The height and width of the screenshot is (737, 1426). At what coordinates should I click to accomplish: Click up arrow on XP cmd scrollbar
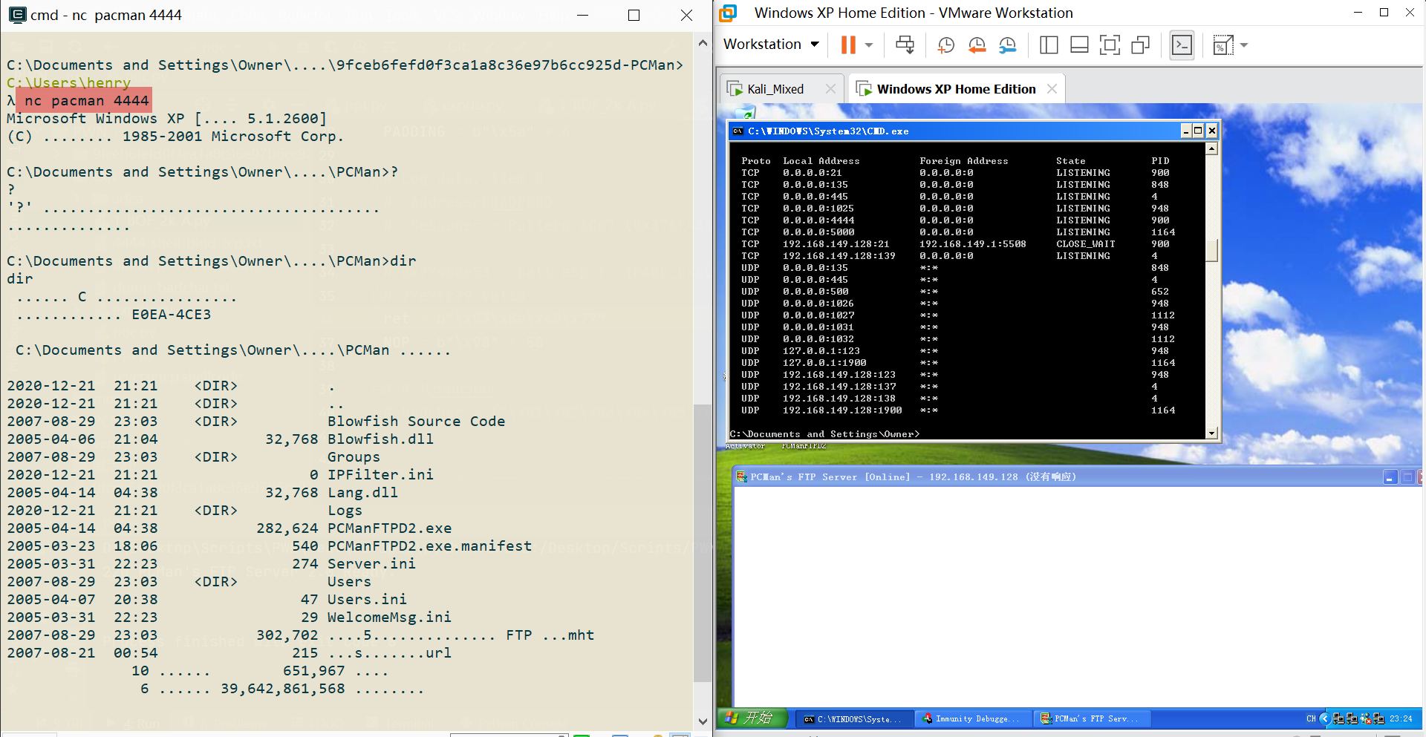click(1211, 149)
